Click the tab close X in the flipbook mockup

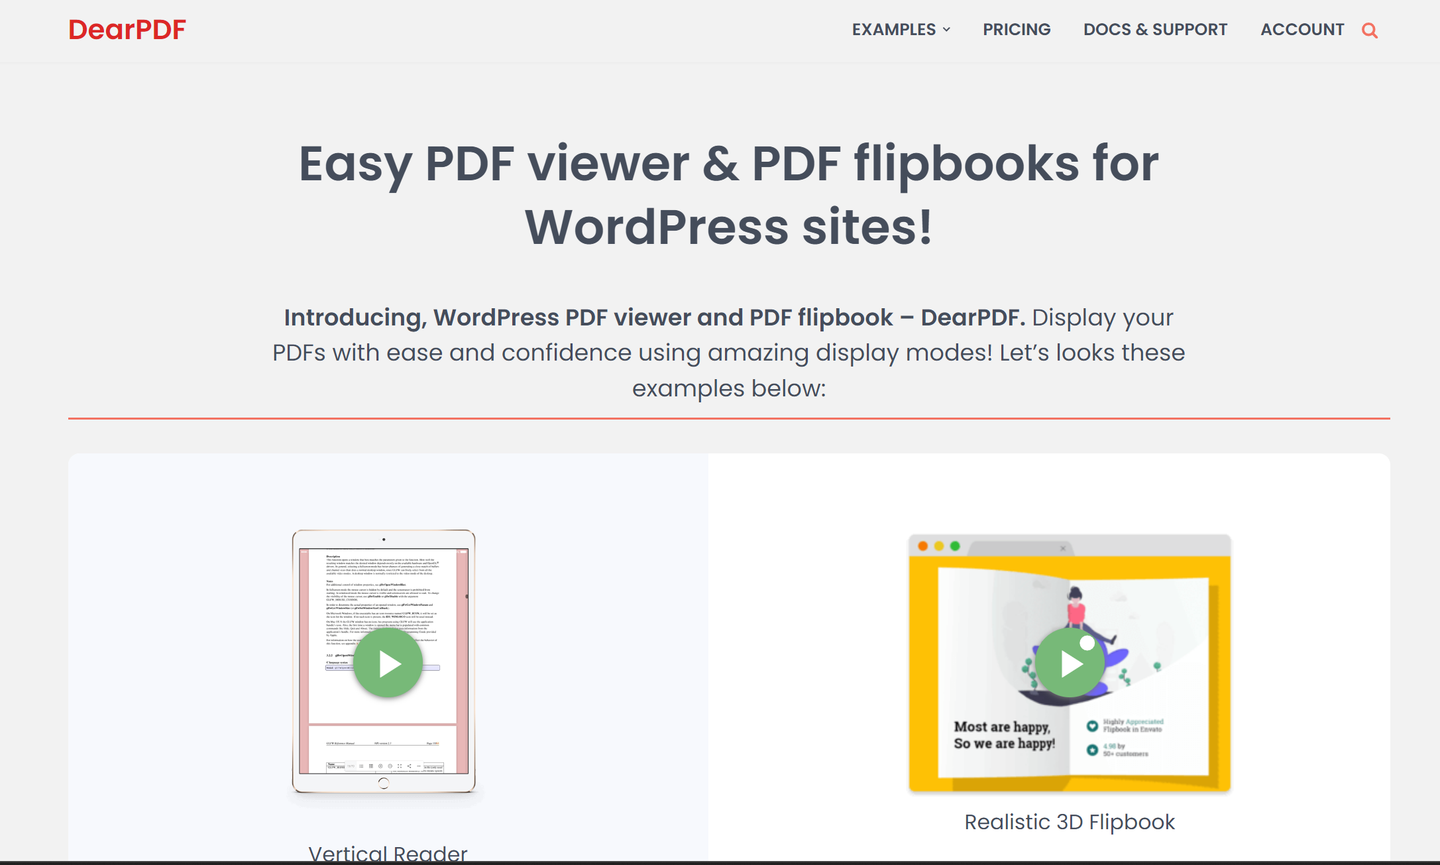1063,548
